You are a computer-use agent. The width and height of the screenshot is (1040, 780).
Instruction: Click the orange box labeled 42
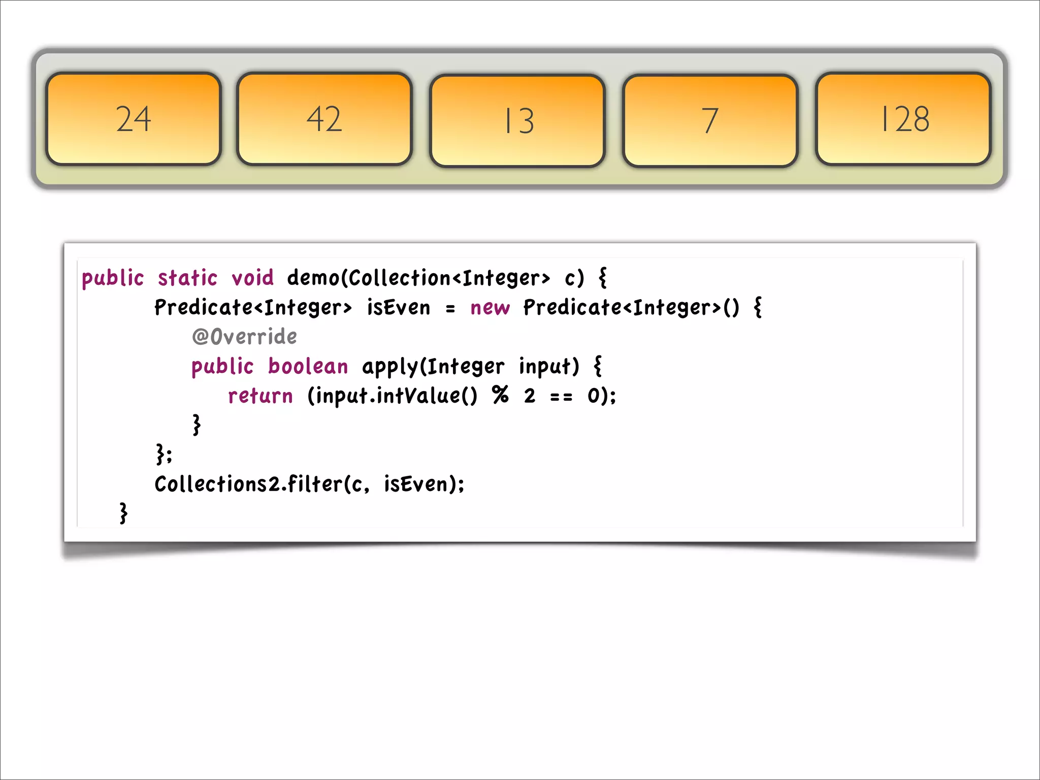(x=324, y=119)
